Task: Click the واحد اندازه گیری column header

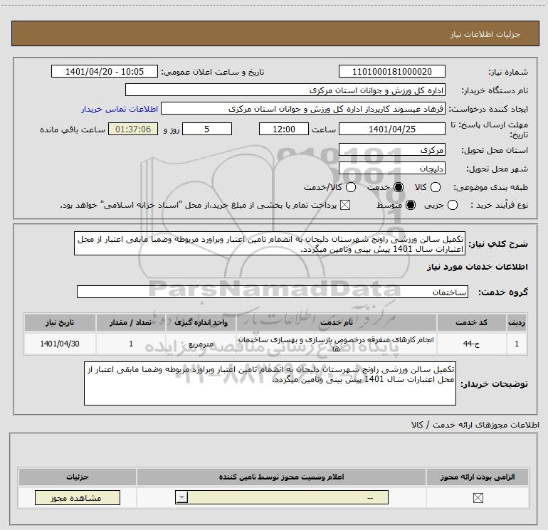Action: [201, 322]
